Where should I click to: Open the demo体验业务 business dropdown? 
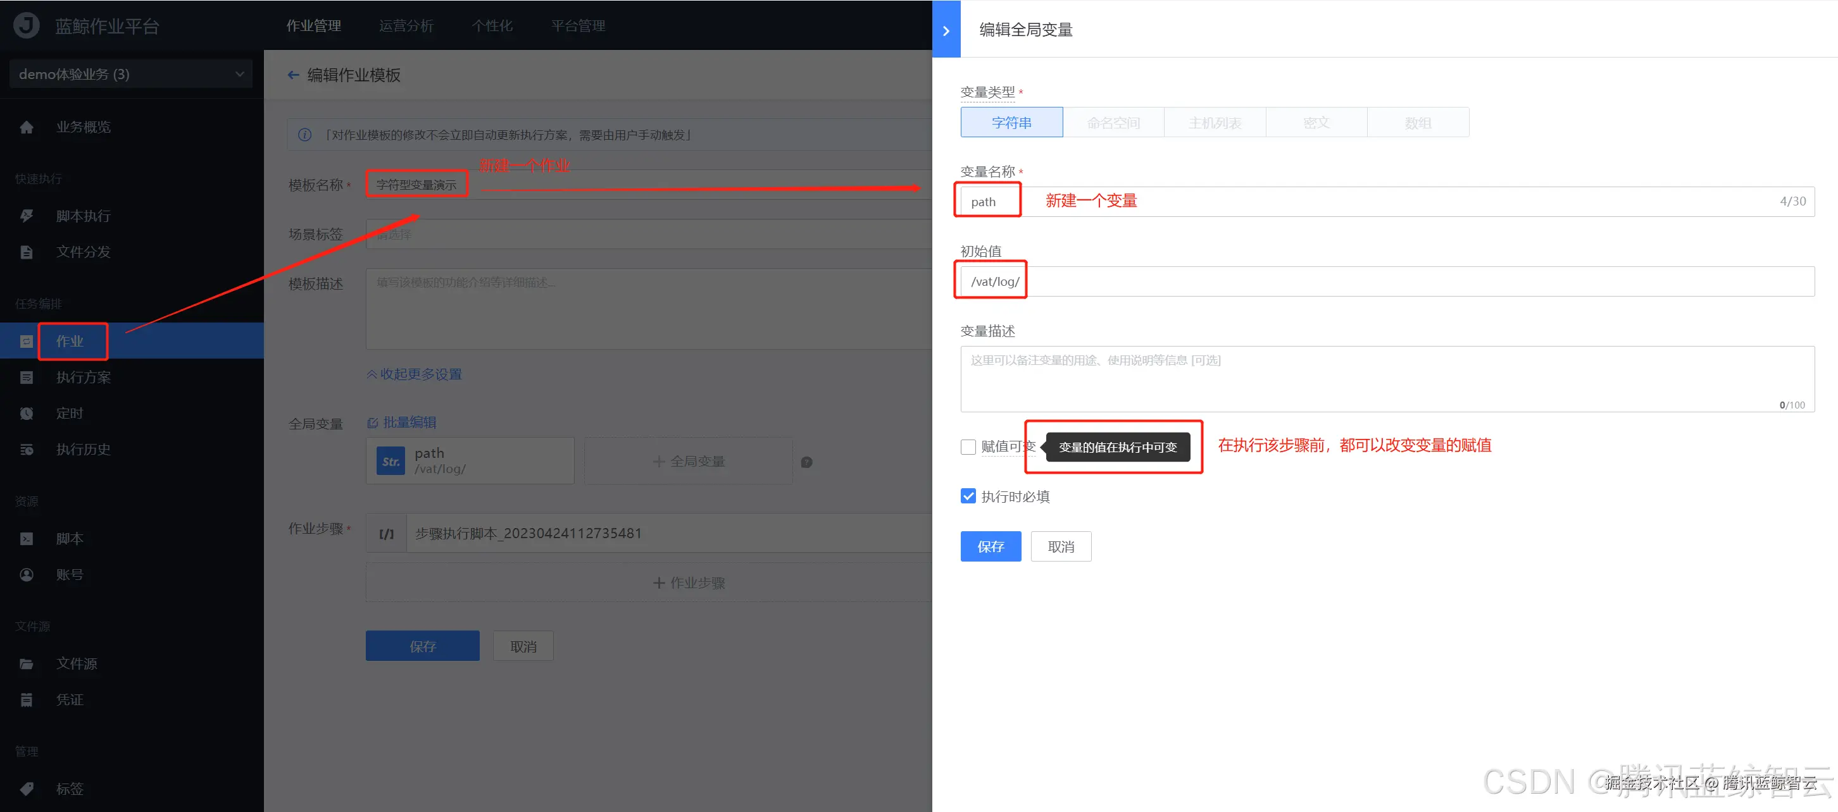click(131, 74)
